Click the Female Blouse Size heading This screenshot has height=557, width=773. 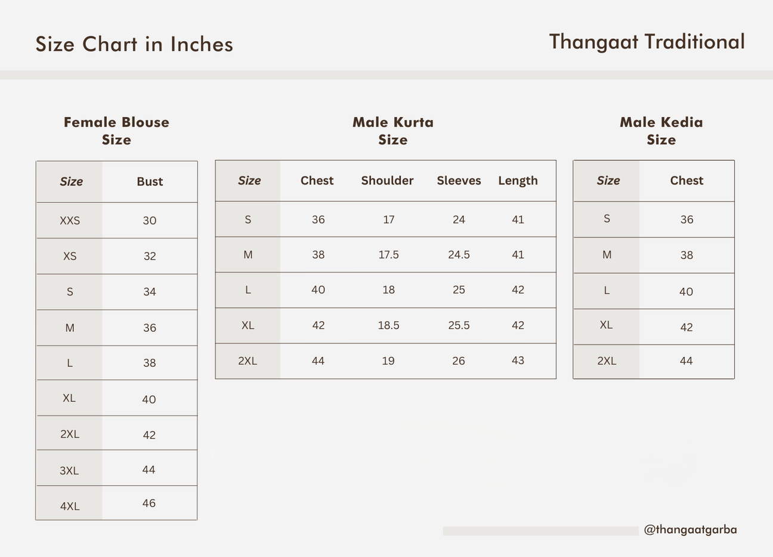[x=116, y=131]
